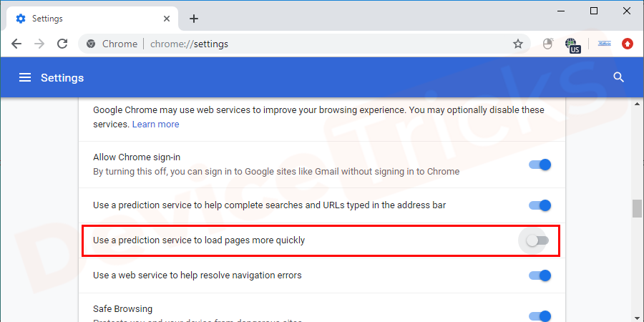Screen dimensions: 644x322
Task: Select the Settings browser tab
Action: tap(93, 19)
